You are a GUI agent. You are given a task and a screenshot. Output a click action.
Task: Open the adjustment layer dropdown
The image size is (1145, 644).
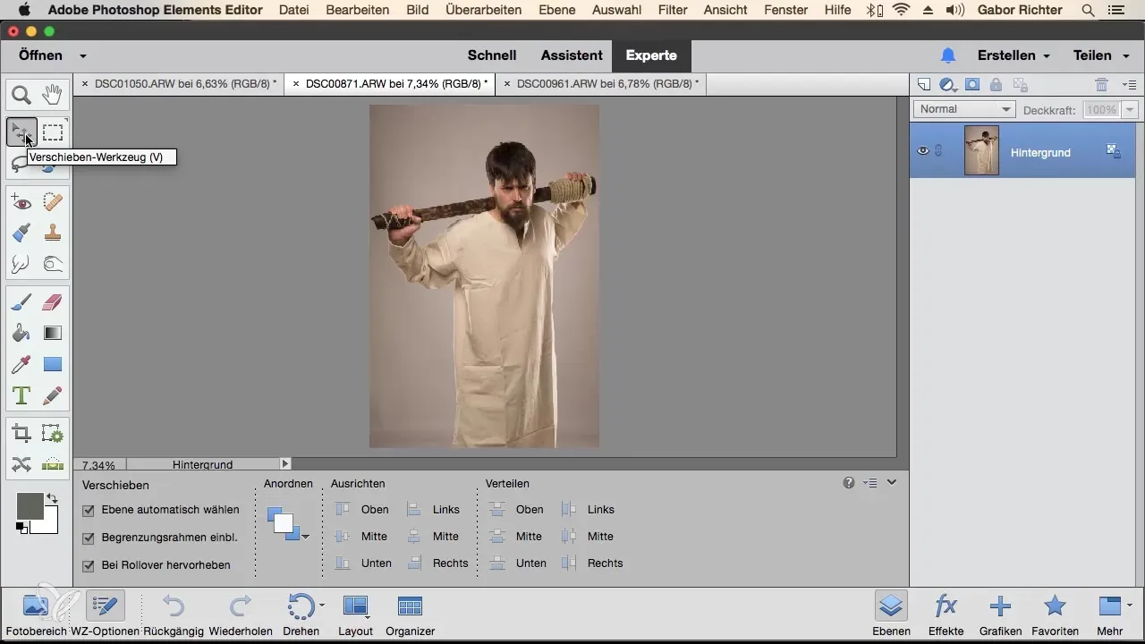pos(949,85)
